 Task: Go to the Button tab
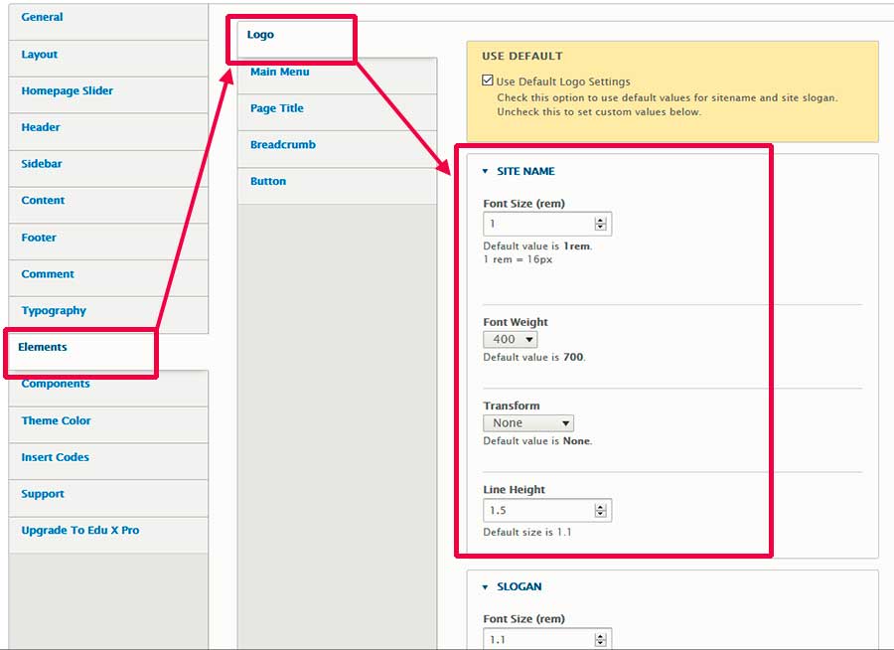coord(268,182)
